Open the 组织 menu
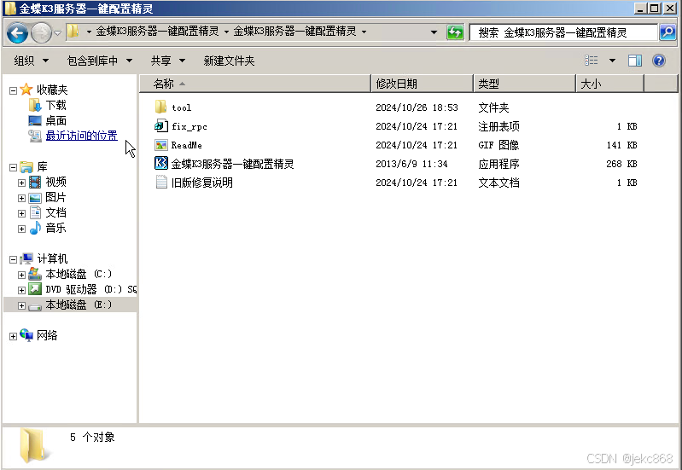The image size is (682, 470). point(31,61)
